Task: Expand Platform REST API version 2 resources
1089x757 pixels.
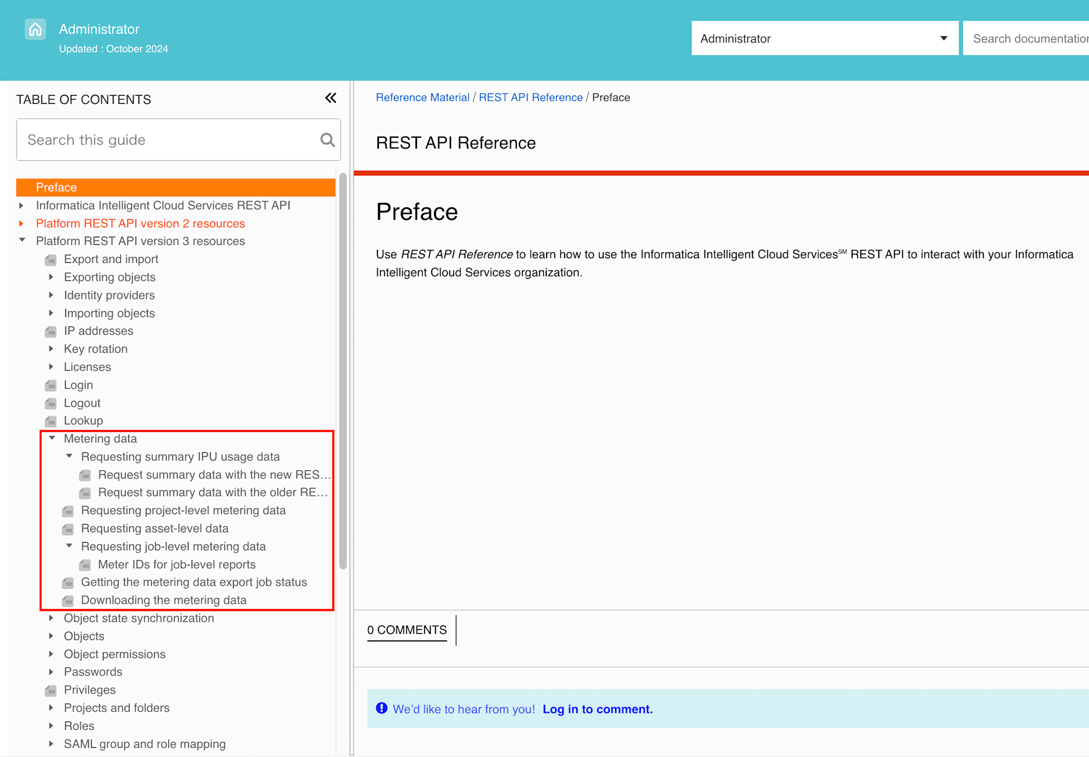Action: tap(21, 224)
